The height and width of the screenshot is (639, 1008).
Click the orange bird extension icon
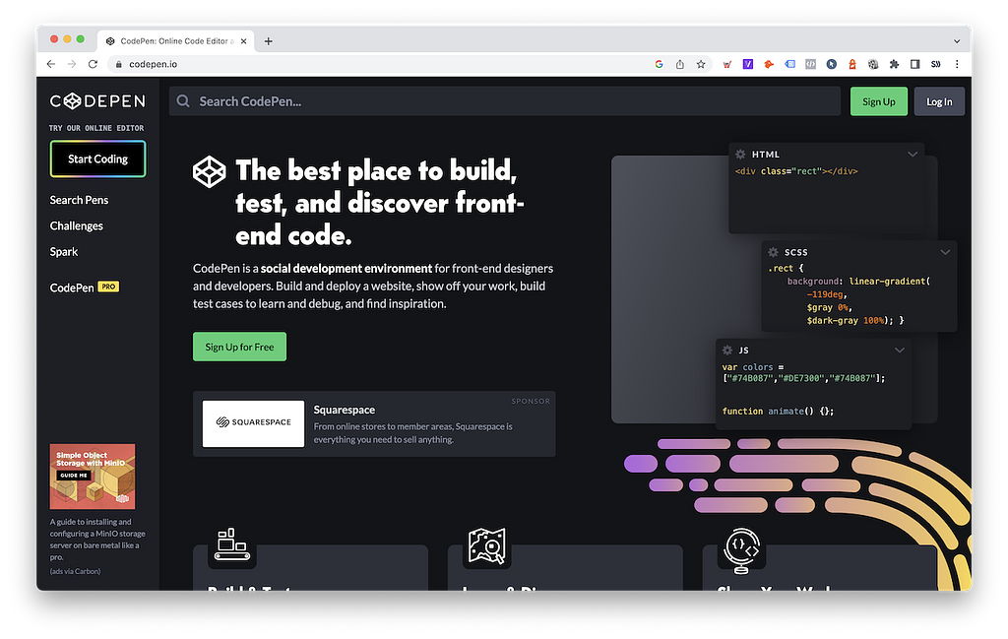click(x=769, y=64)
